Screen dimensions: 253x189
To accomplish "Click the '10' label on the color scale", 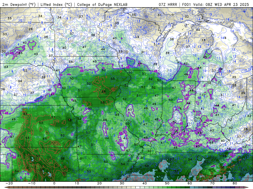I will coord(77,183).
